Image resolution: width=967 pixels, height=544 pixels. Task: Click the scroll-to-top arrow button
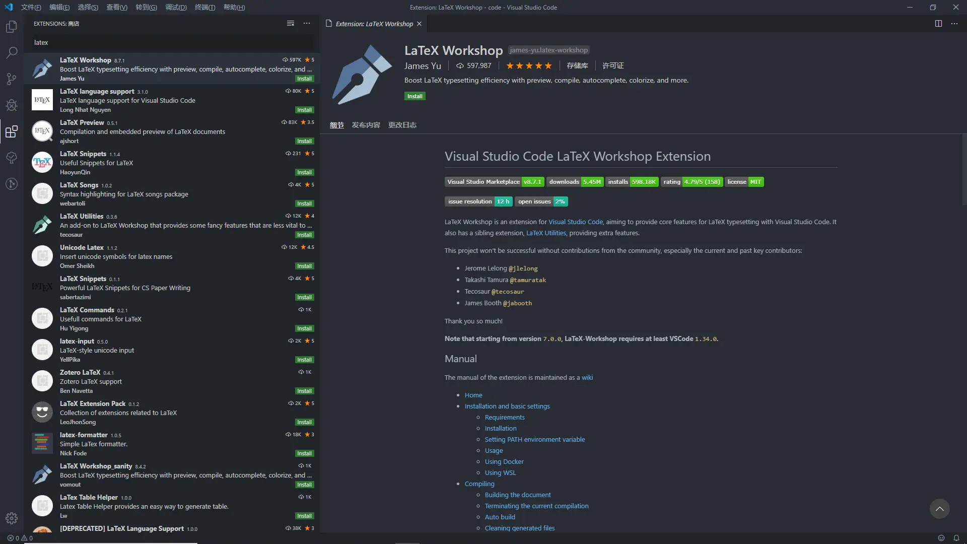(x=939, y=509)
